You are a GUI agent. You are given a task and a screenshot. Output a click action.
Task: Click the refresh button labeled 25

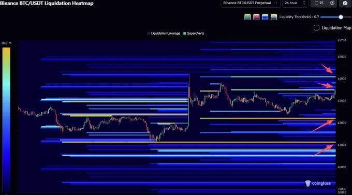[319, 3]
